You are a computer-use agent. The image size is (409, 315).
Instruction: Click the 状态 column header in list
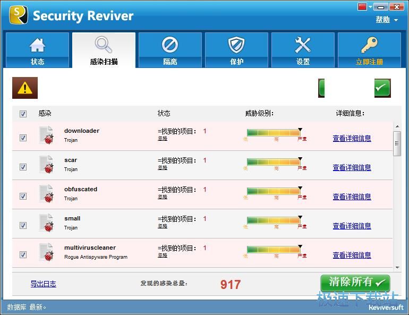164,113
